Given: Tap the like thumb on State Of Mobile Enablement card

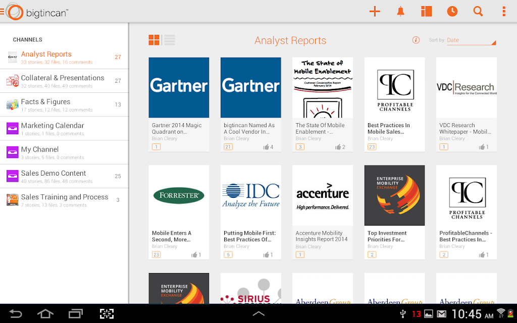Looking at the screenshot, I should [338, 147].
